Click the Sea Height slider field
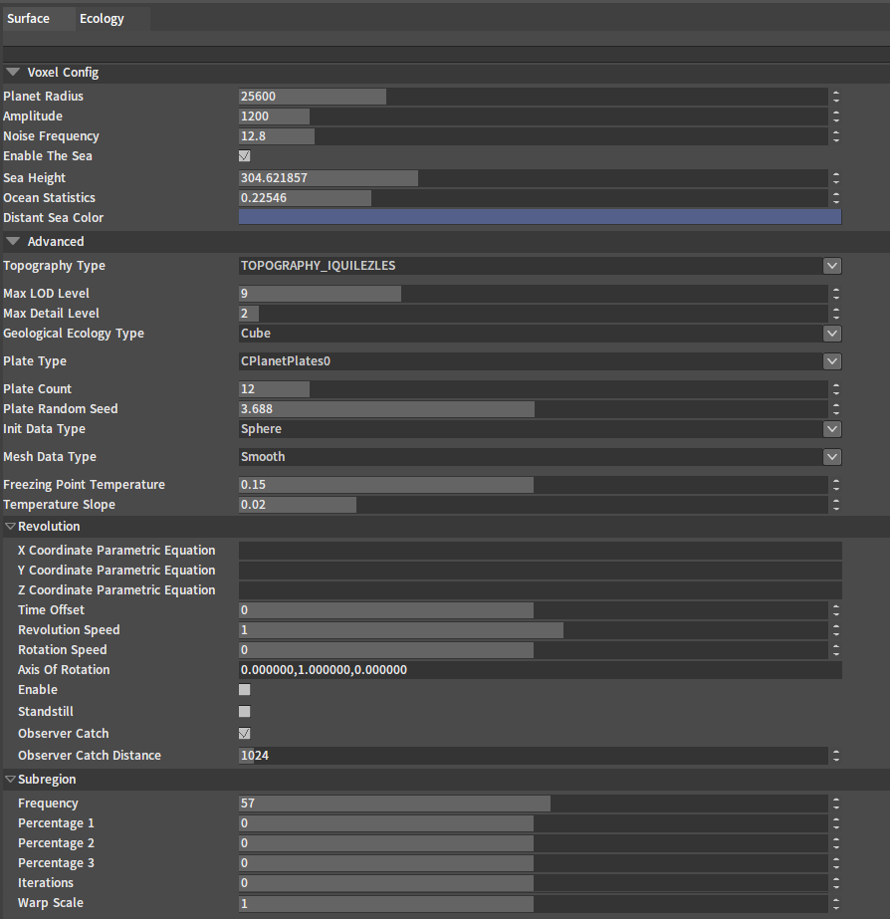 [533, 178]
